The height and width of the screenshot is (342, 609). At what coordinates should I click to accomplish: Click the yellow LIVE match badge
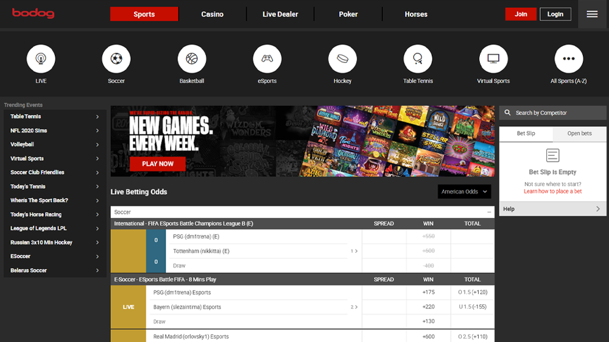128,307
